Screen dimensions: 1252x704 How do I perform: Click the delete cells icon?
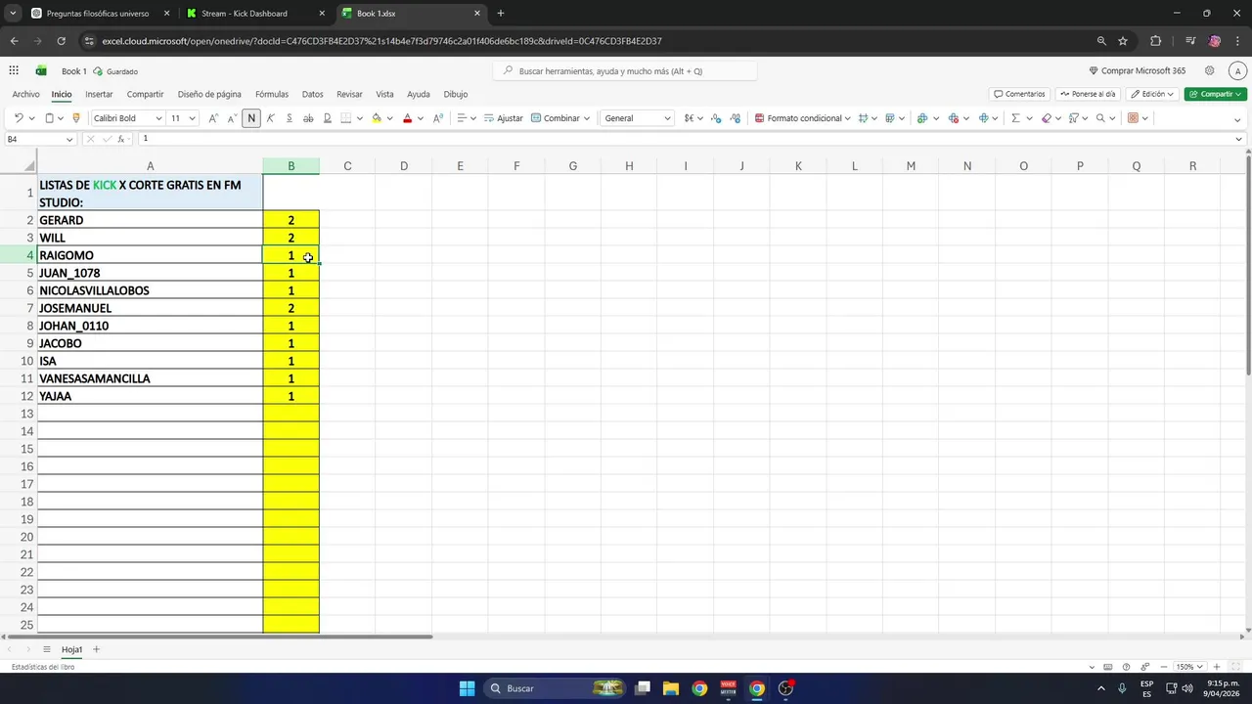pos(953,118)
